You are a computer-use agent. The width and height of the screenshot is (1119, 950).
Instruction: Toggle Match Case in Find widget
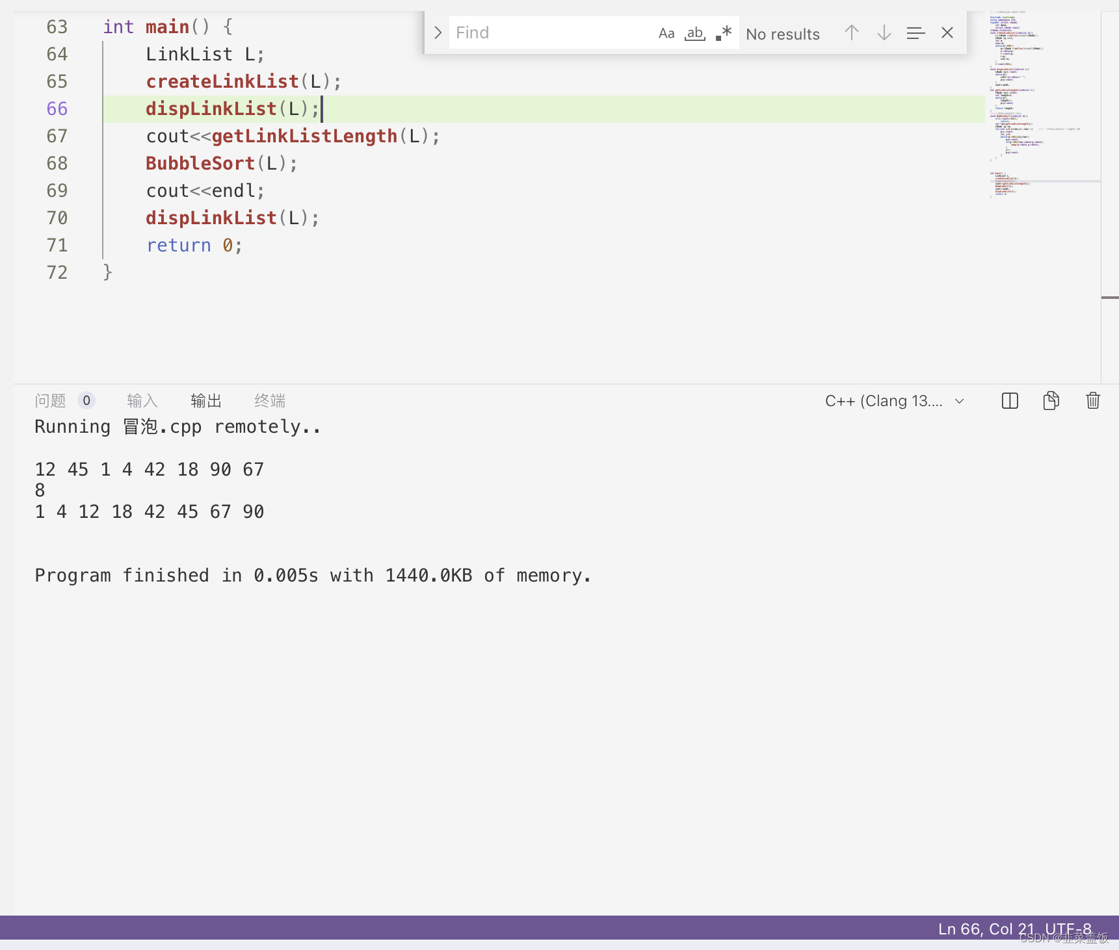coord(666,33)
